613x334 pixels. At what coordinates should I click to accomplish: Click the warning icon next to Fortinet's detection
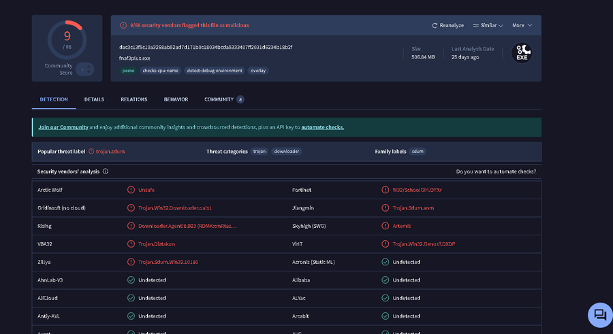[x=386, y=190]
